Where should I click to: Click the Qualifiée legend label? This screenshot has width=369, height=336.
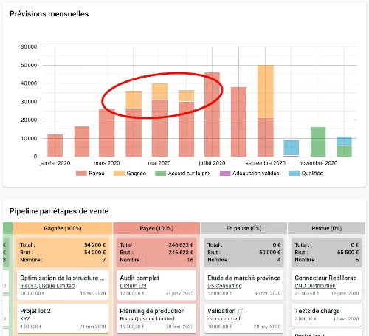pyautogui.click(x=312, y=174)
